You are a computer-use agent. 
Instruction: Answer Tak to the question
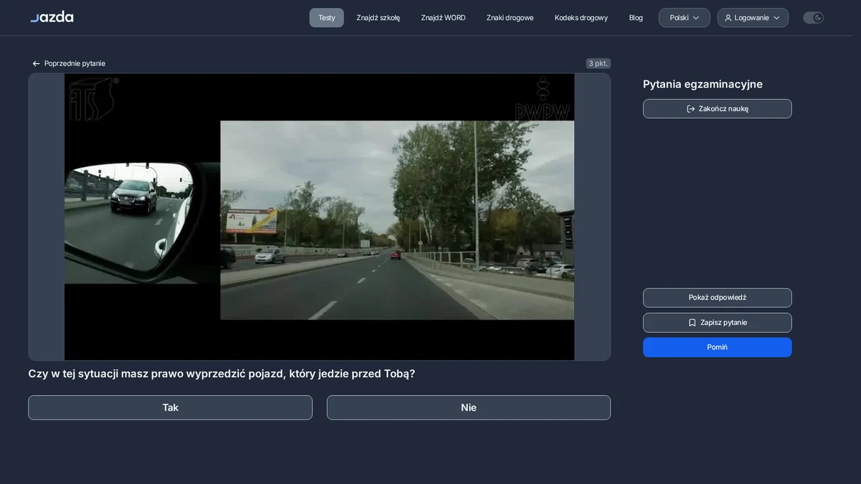click(170, 407)
